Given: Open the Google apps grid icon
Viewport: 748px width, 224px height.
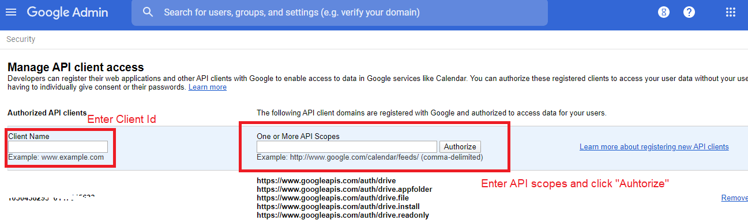Looking at the screenshot, I should pos(731,12).
